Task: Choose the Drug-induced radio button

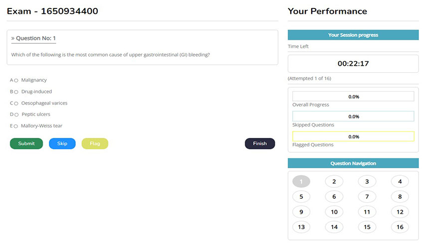Action: click(16, 92)
